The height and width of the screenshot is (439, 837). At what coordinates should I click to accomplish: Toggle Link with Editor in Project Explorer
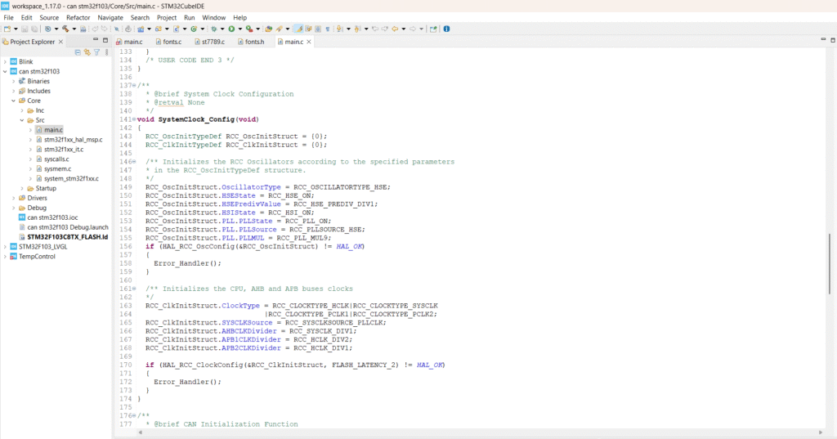point(87,52)
